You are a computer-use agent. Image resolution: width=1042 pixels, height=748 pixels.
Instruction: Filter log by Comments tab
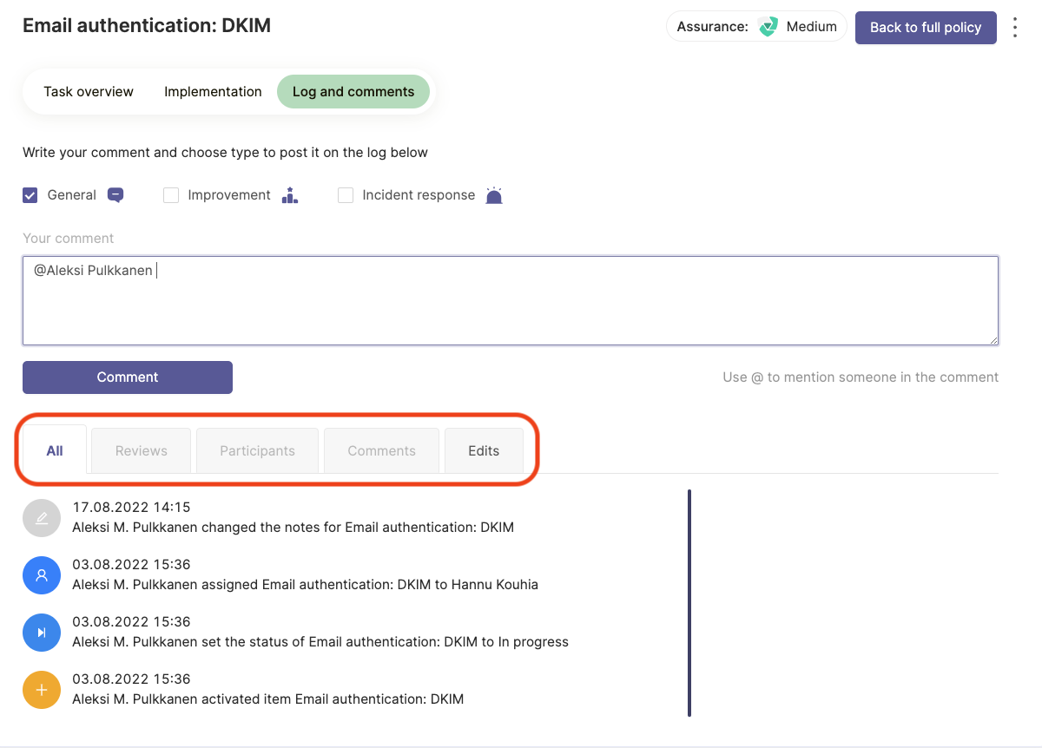[381, 450]
